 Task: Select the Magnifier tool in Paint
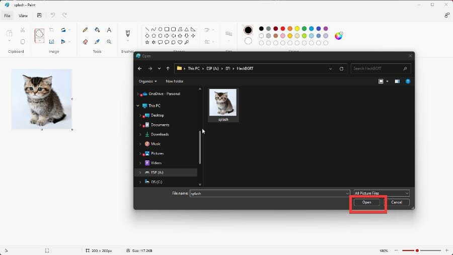pyautogui.click(x=109, y=42)
